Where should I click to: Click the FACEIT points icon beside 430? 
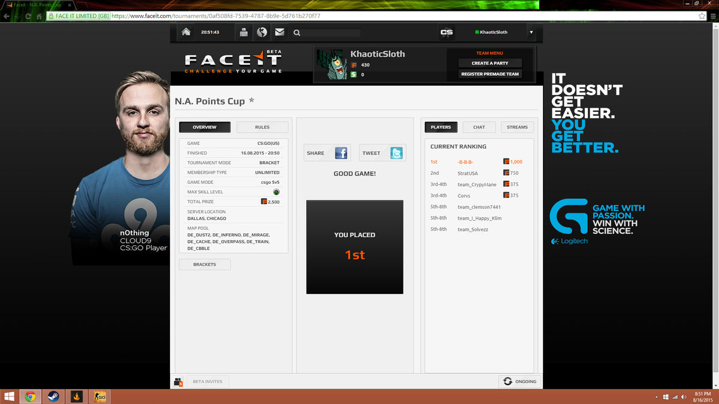coord(354,65)
